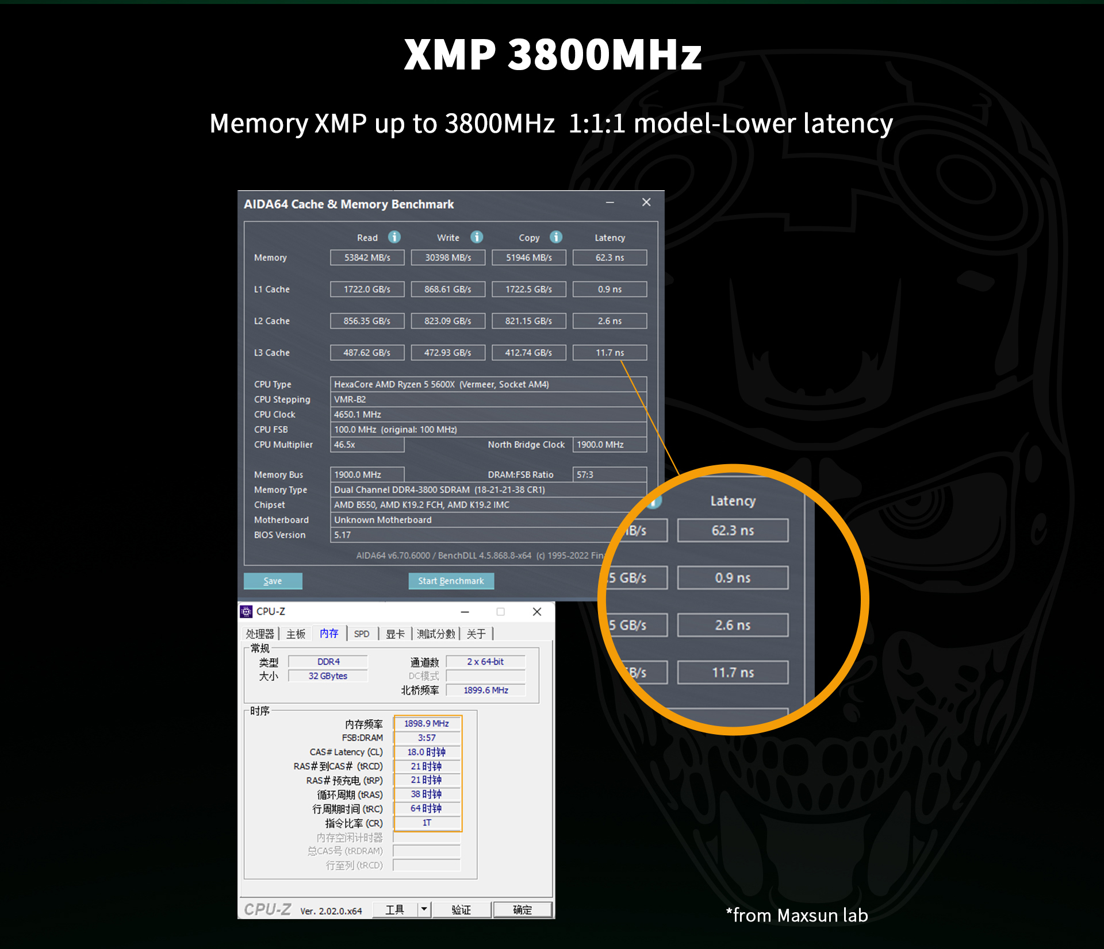
Task: Minimize the CPU-Z window
Action: [465, 612]
